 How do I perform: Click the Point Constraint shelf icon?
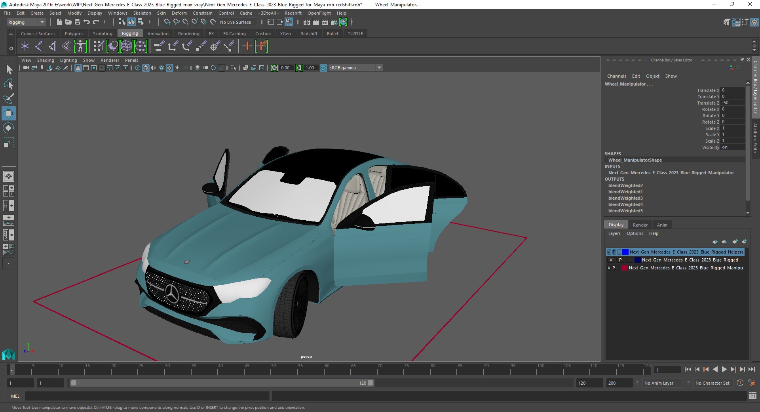(173, 46)
